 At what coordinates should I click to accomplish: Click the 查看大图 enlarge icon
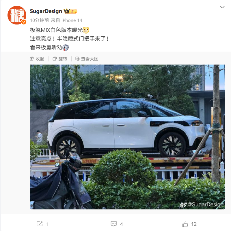pos(77,59)
